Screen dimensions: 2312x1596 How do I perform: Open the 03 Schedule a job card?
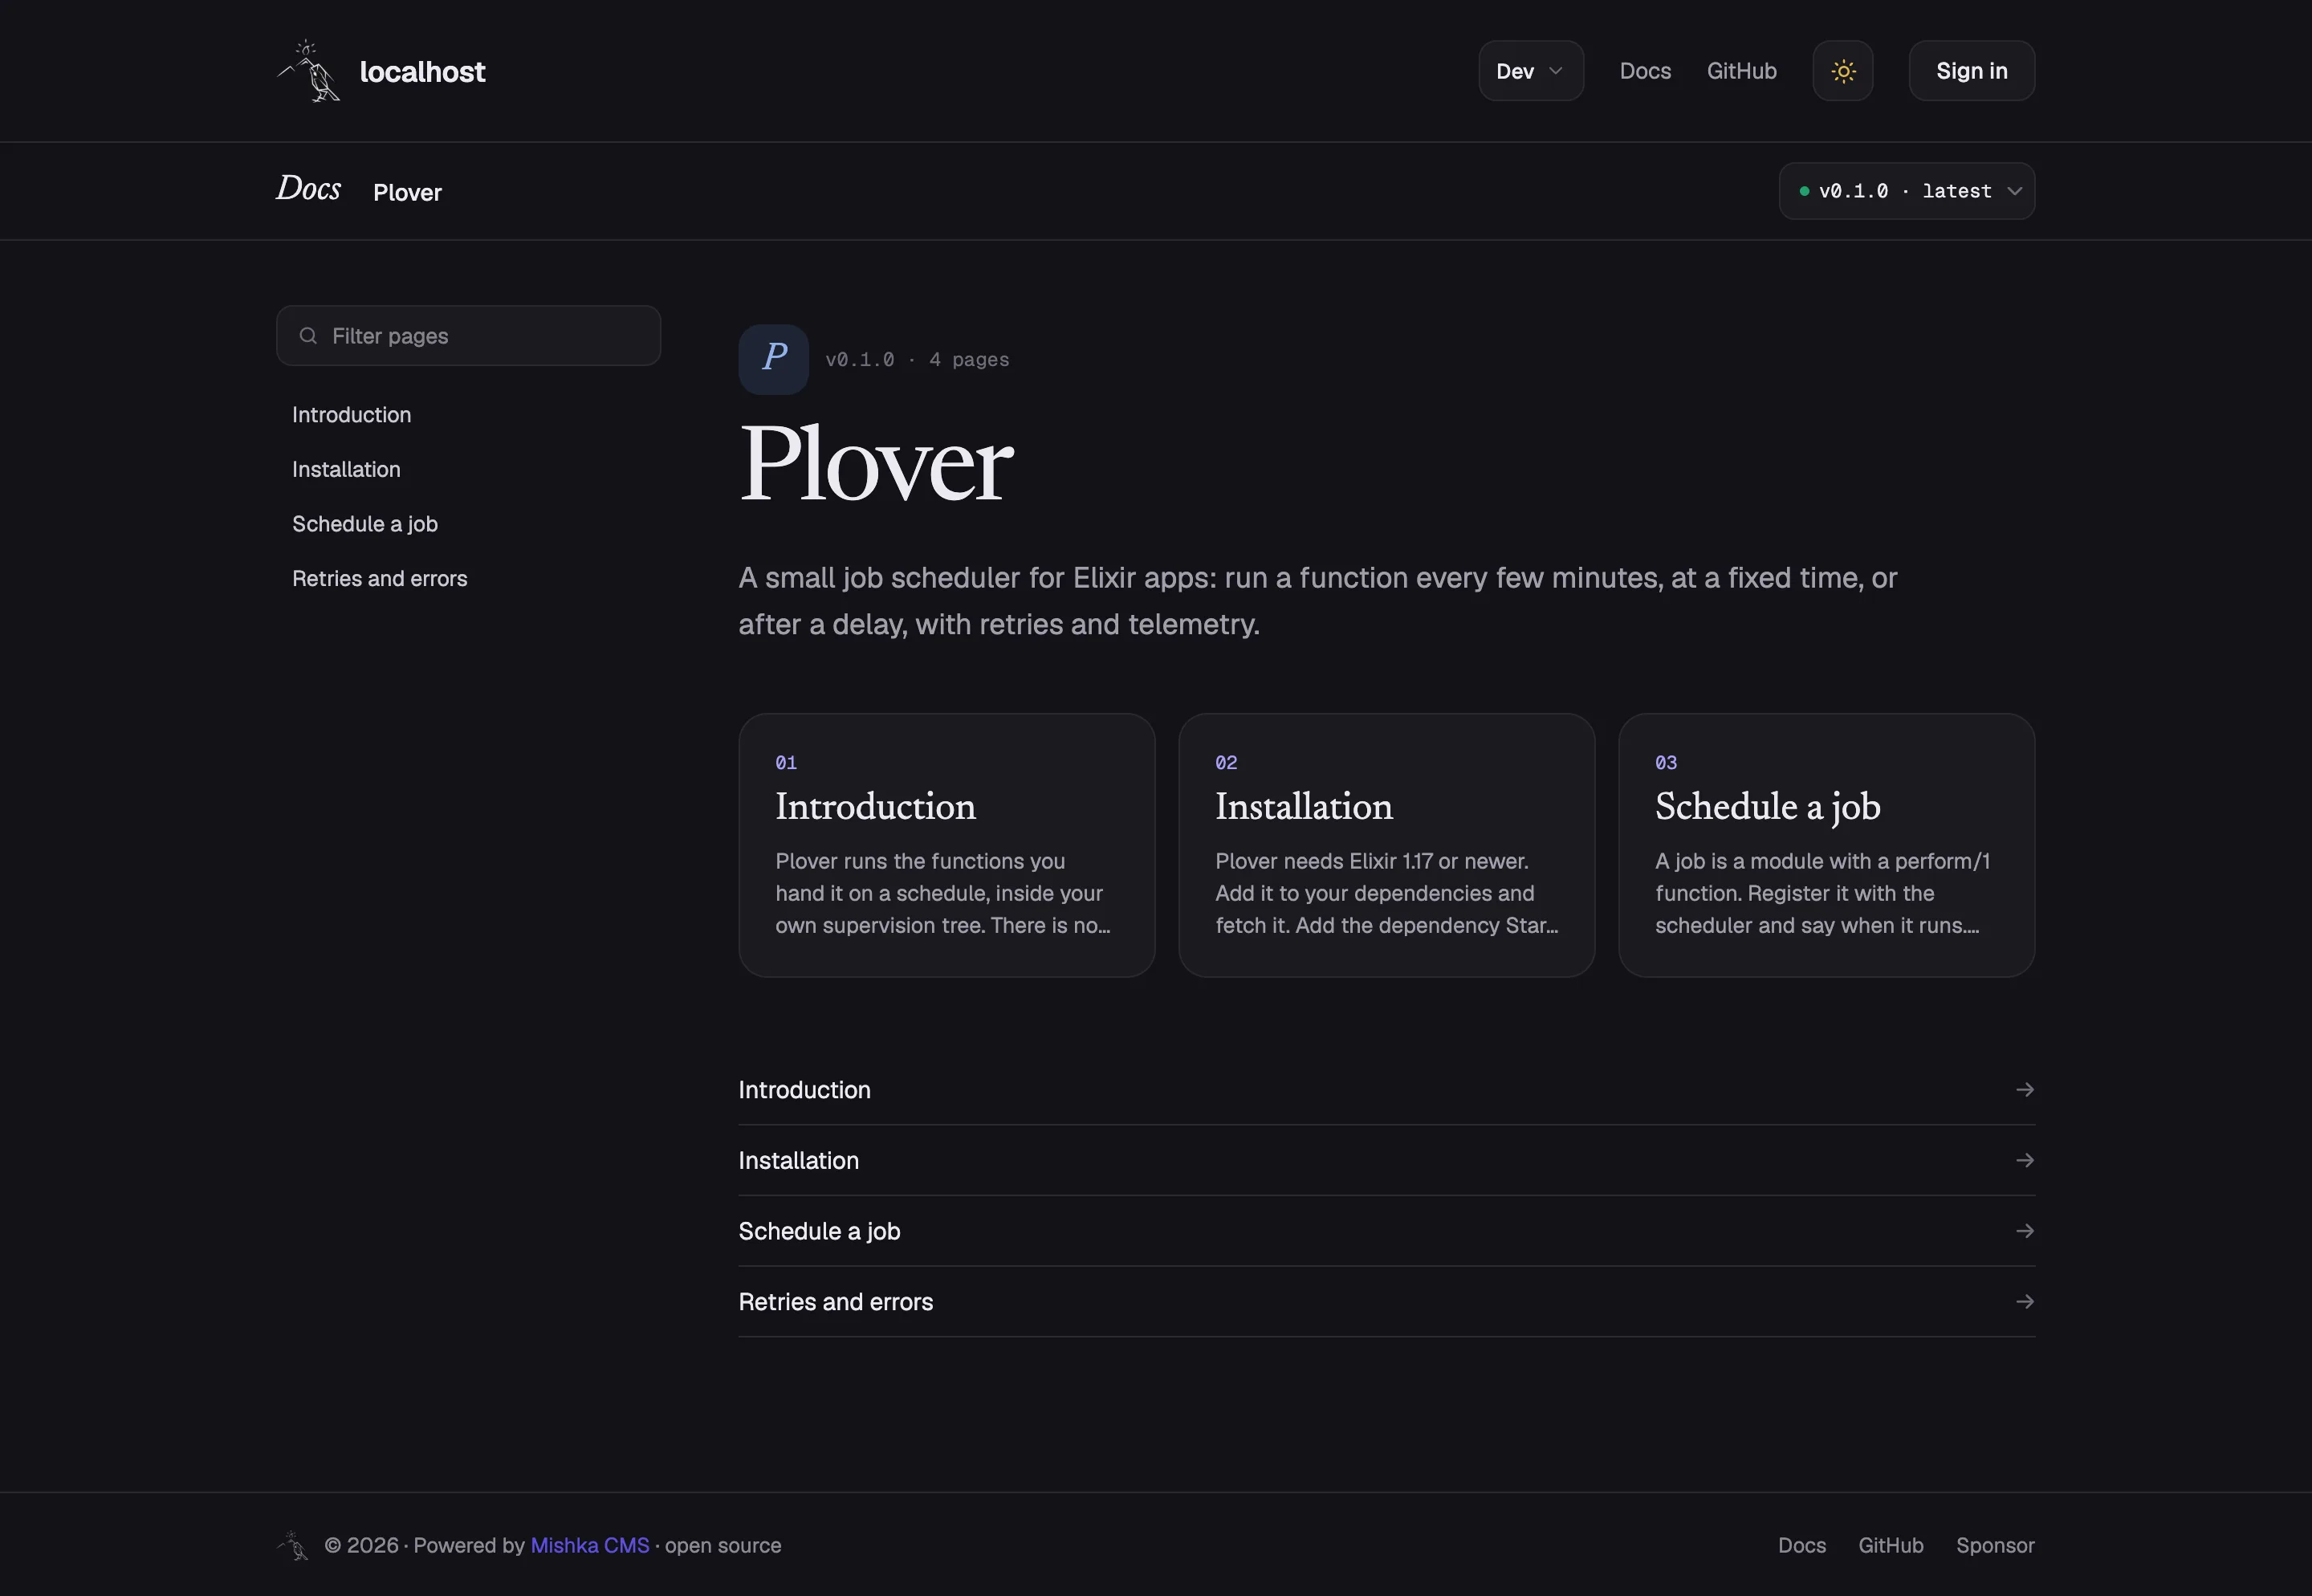[1826, 845]
